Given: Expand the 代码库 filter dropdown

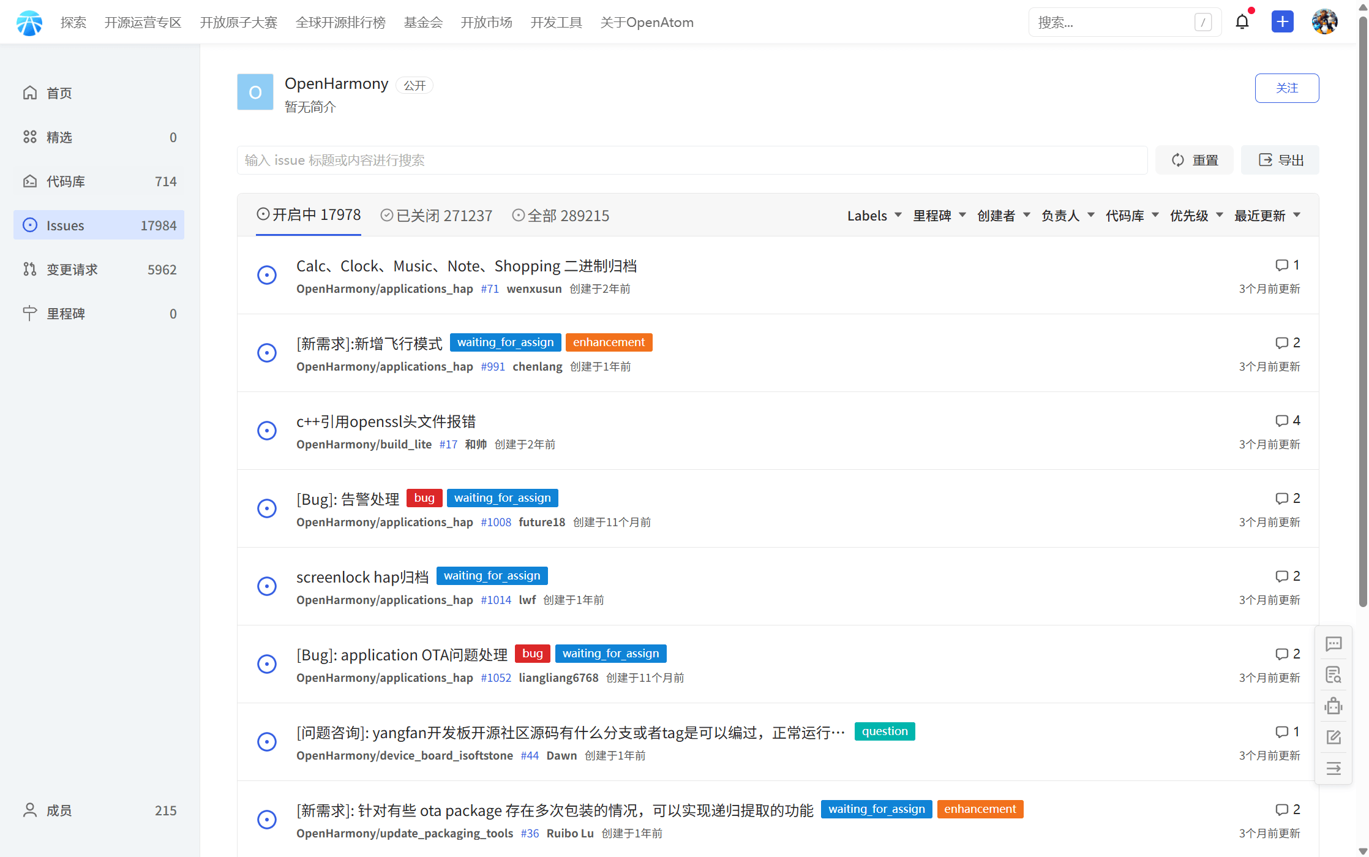Looking at the screenshot, I should click(x=1132, y=216).
